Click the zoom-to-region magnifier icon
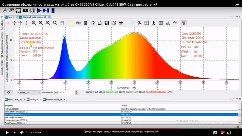Viewport: 242px width, 136px height. pos(34,23)
